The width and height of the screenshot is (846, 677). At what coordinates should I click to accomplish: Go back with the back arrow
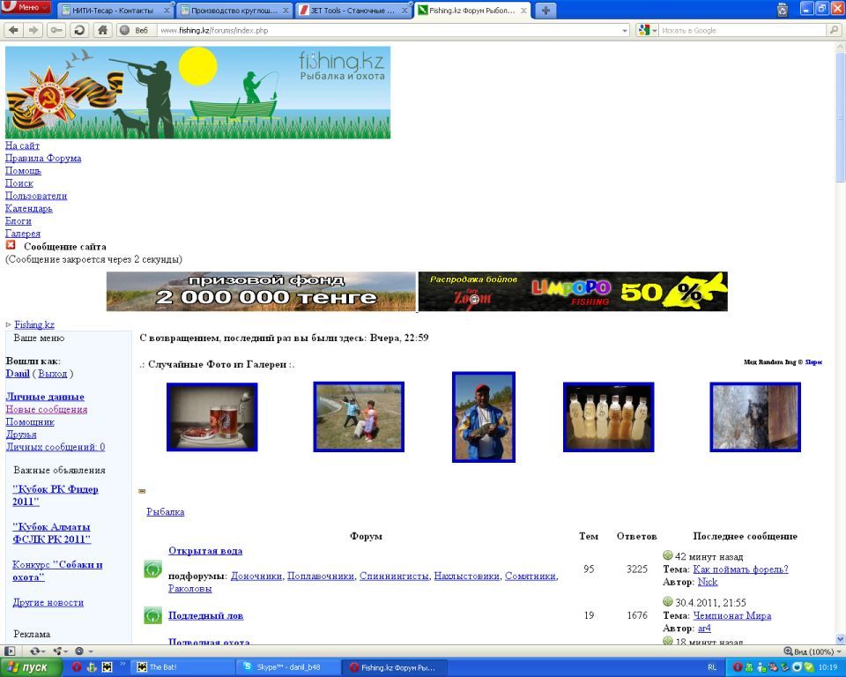[x=13, y=30]
